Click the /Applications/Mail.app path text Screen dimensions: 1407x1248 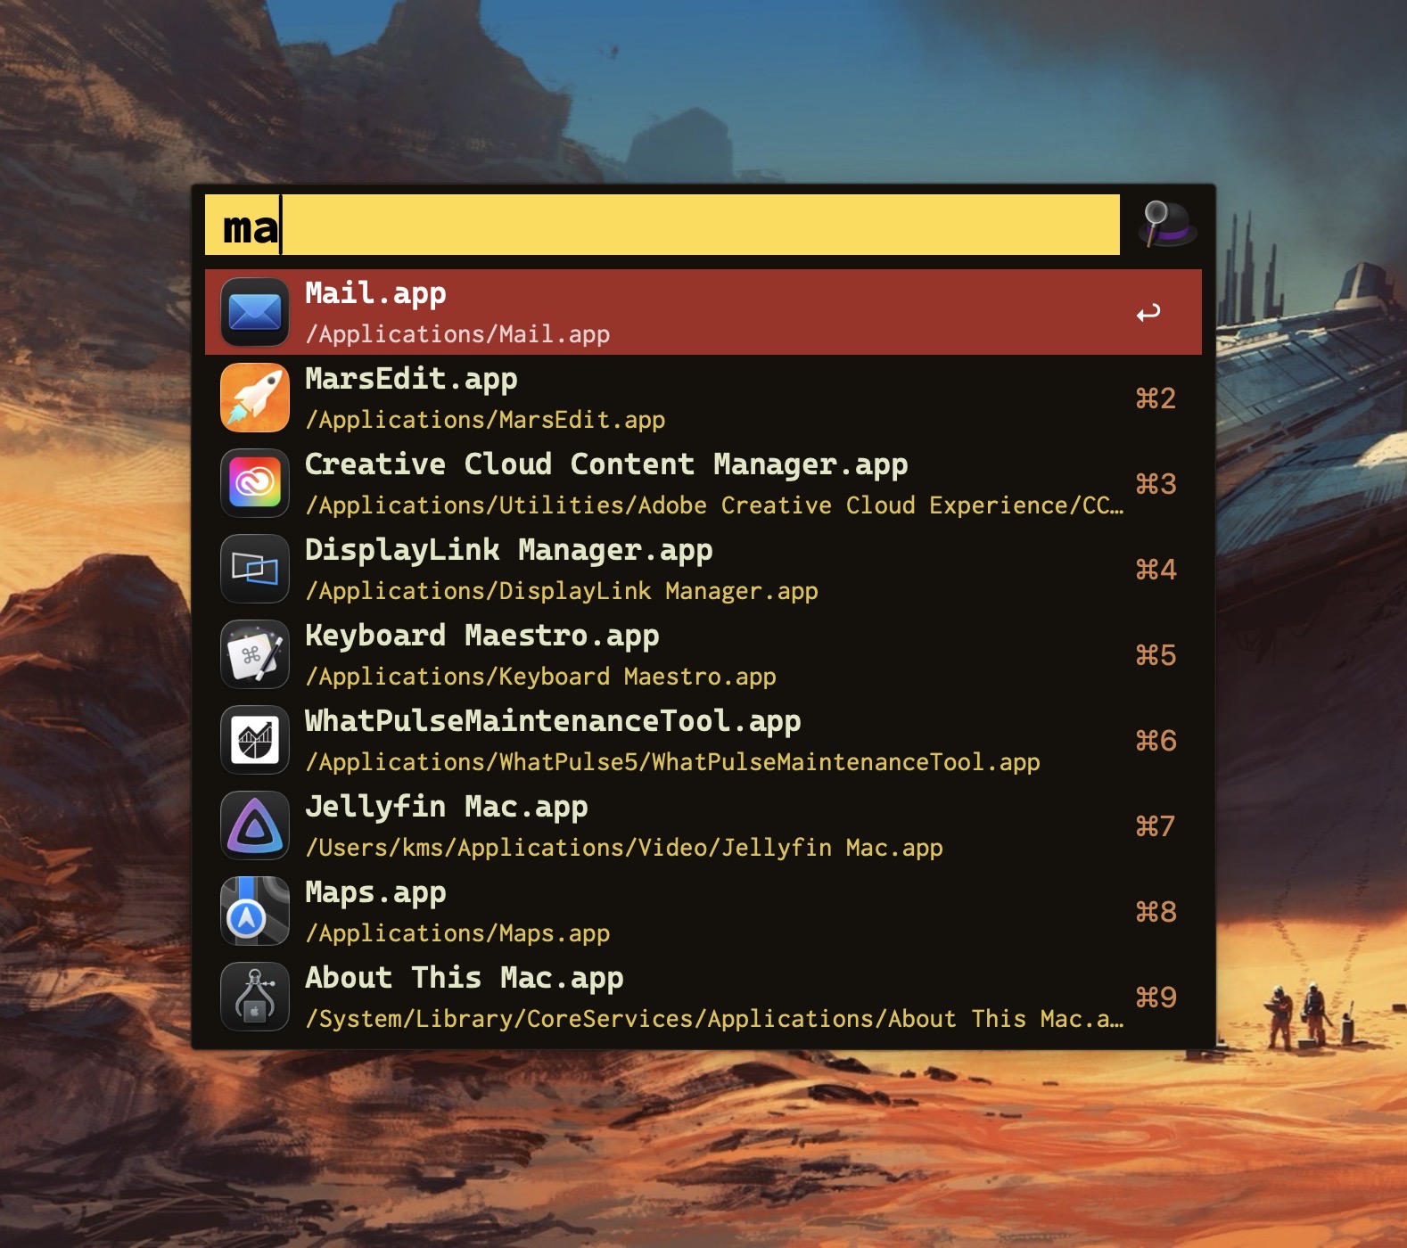coord(457,334)
